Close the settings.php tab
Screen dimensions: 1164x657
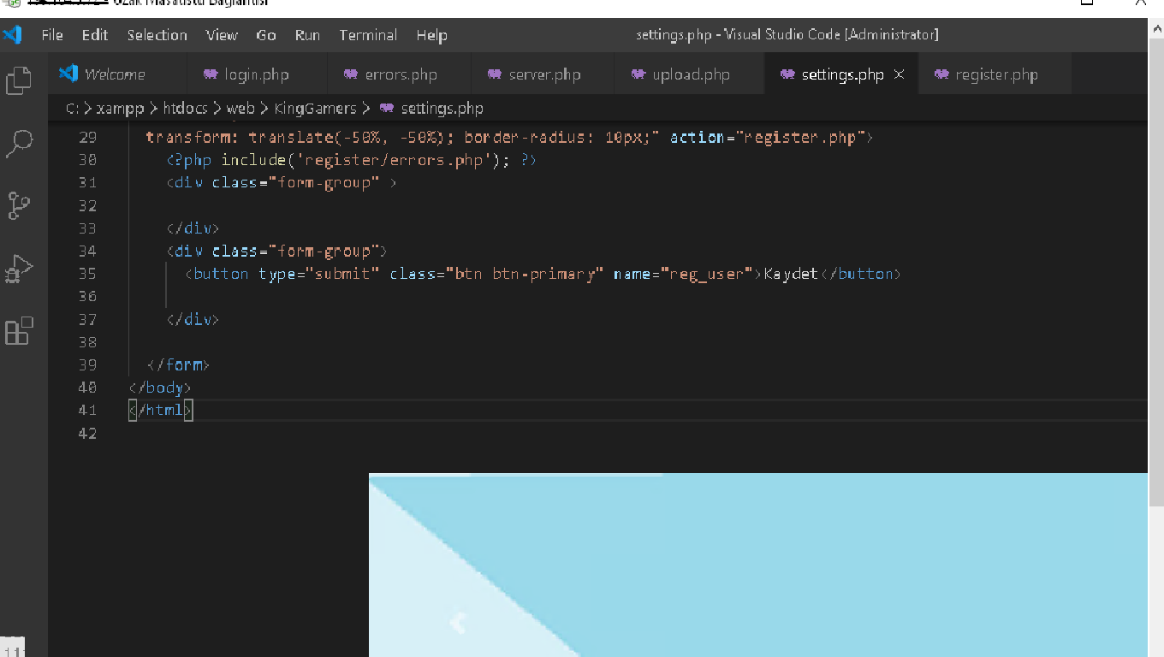[899, 74]
